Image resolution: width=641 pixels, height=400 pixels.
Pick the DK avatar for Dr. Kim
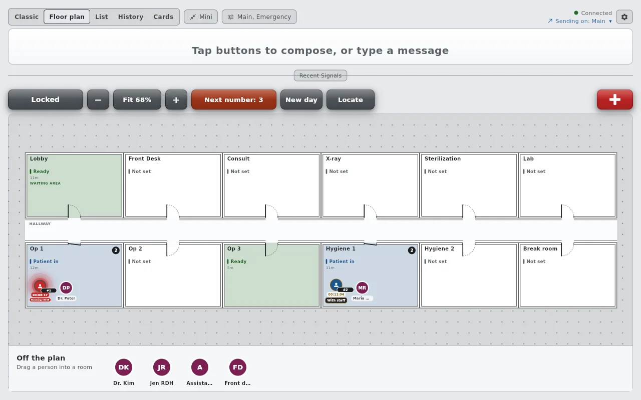point(124,367)
